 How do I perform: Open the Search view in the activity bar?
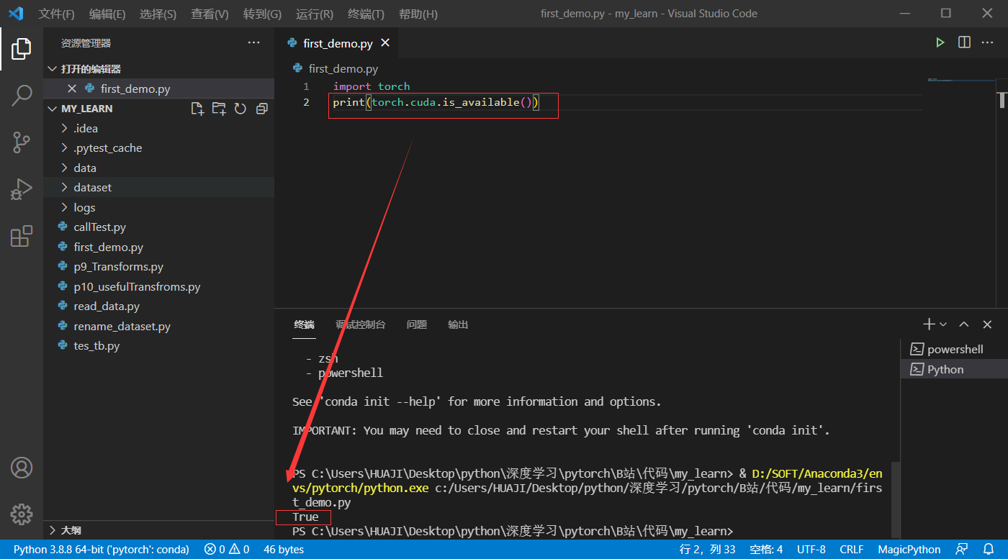click(x=22, y=95)
